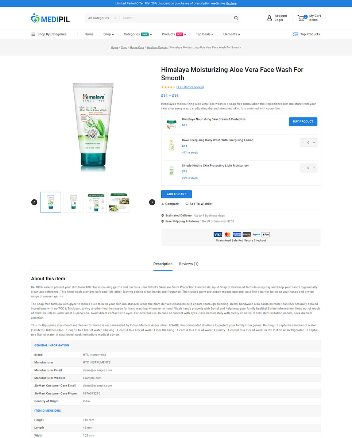The height and width of the screenshot is (438, 352).
Task: Expand the Top Deals menu
Action: coord(205,34)
